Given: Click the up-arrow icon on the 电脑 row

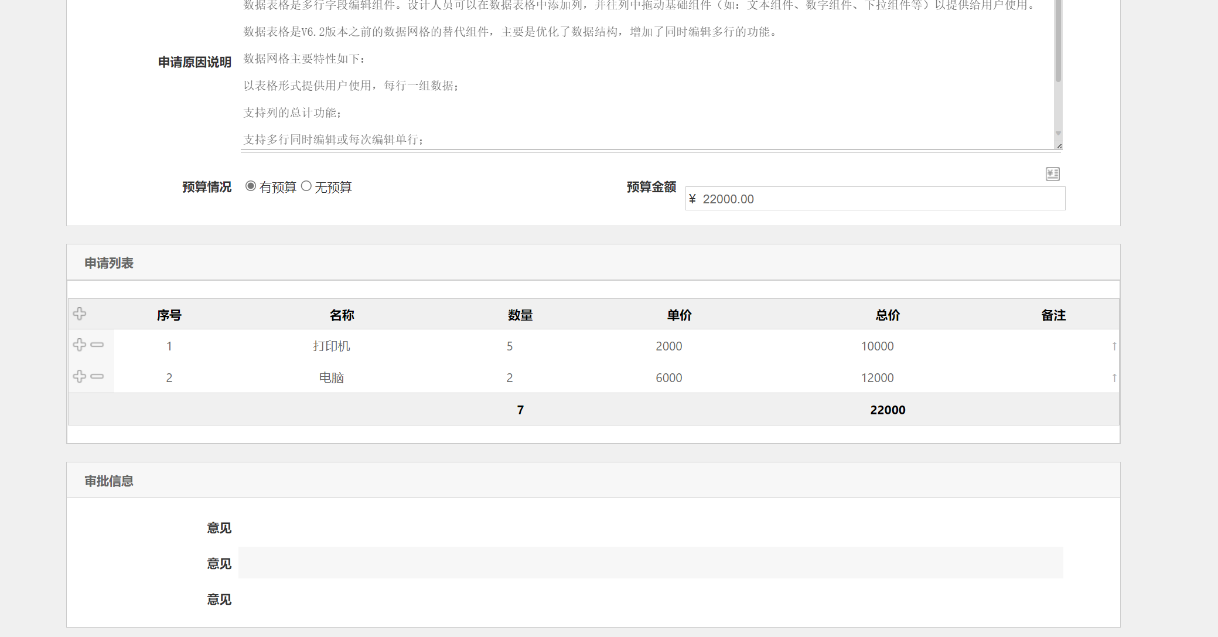Looking at the screenshot, I should coord(1114,378).
